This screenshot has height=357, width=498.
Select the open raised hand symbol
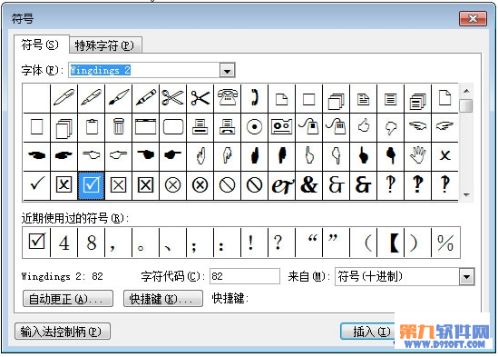coord(417,156)
